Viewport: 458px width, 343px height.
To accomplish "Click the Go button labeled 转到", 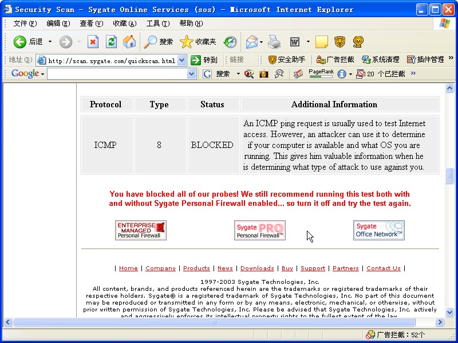I will point(204,60).
